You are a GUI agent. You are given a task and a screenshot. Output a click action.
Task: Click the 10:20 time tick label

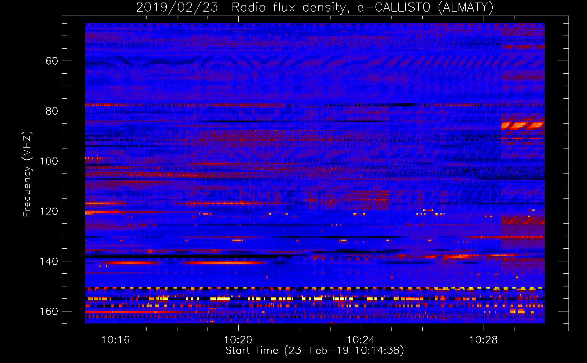(238, 340)
